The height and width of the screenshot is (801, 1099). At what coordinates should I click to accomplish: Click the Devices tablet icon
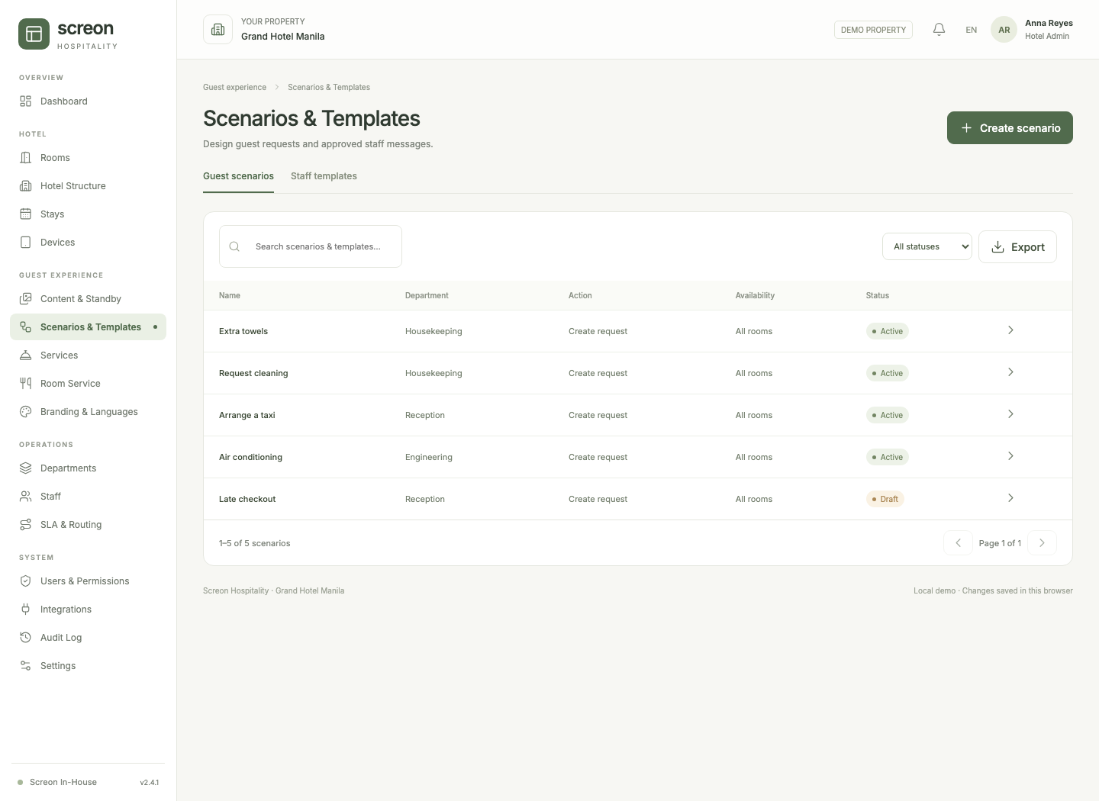[25, 243]
